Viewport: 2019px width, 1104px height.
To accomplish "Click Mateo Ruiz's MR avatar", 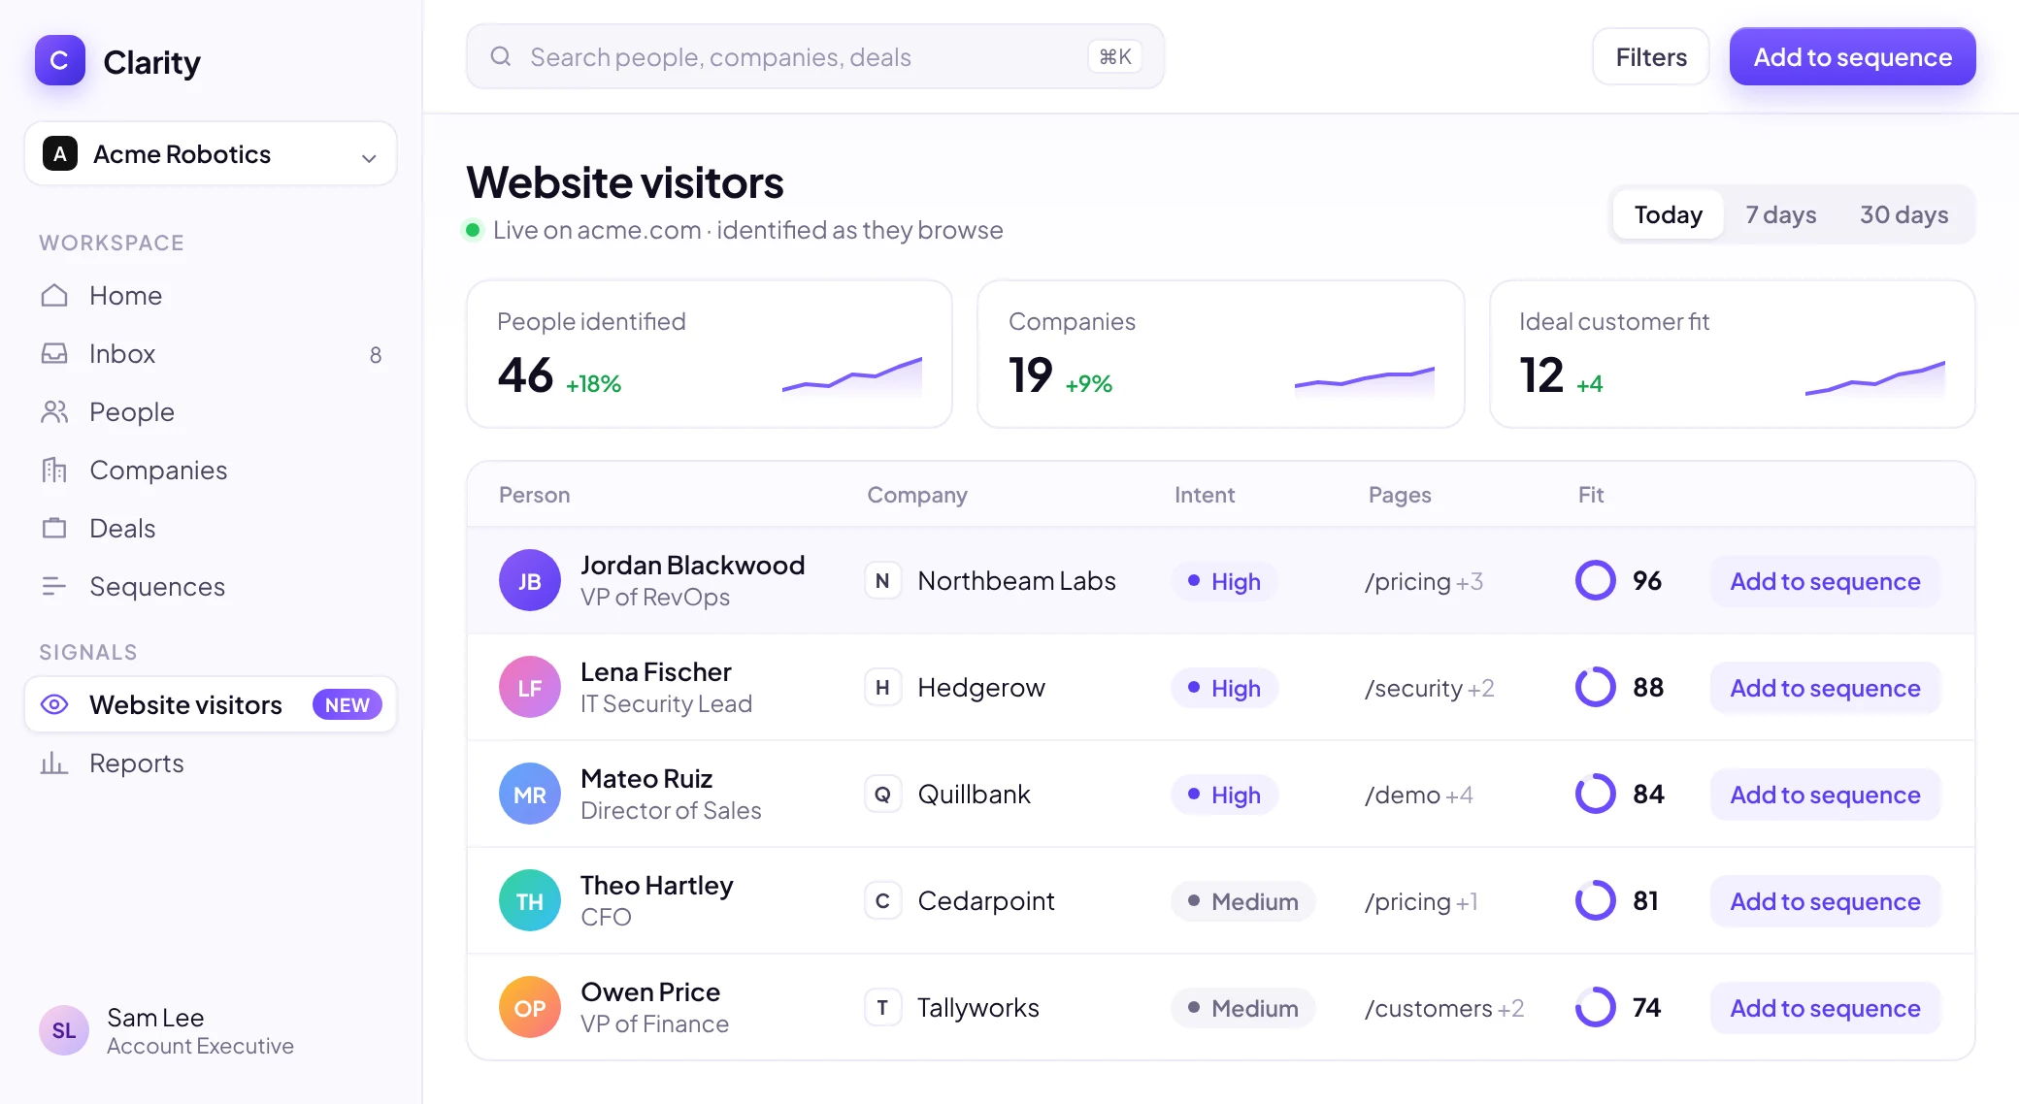I will pyautogui.click(x=530, y=795).
